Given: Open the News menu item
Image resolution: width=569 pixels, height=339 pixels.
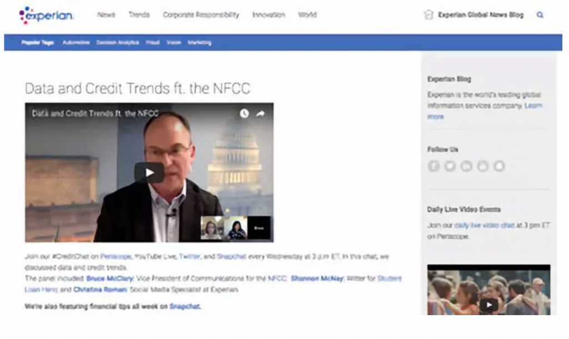Looking at the screenshot, I should [x=106, y=15].
